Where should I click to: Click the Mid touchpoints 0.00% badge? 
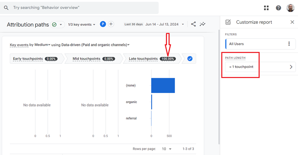click(109, 59)
